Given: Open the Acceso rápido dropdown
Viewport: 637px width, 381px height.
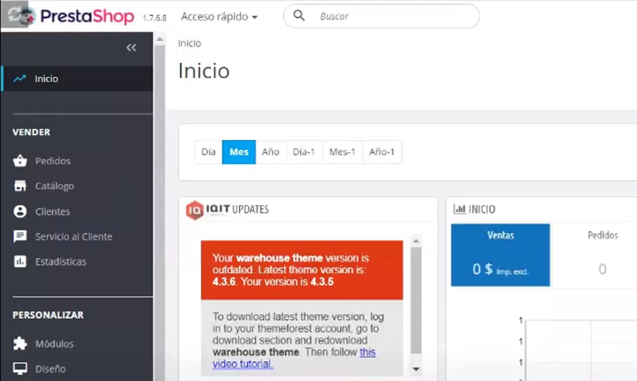Looking at the screenshot, I should [x=219, y=16].
